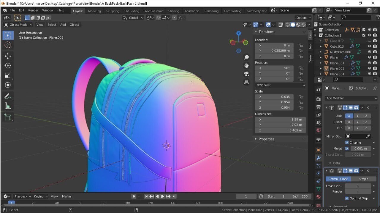
Task: Select the Material properties sphere icon
Action: pos(319,197)
